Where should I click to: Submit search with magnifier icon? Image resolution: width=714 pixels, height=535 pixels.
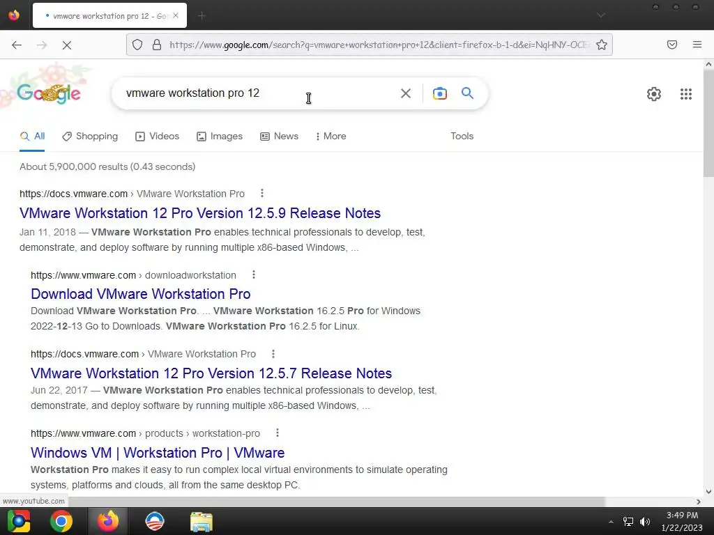tap(467, 93)
